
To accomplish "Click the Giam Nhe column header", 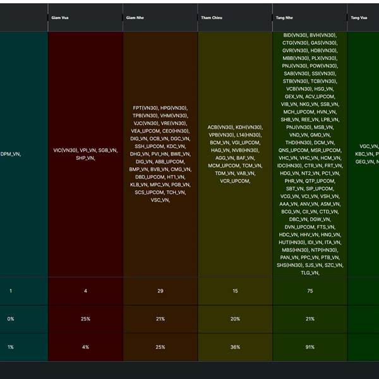I will click(x=160, y=18).
